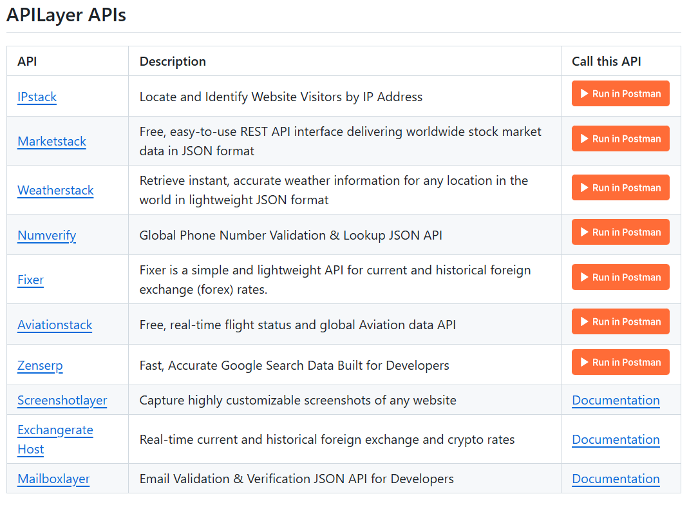689x505 pixels.
Task: Open Documentation for Exchangerate Host
Action: [616, 439]
